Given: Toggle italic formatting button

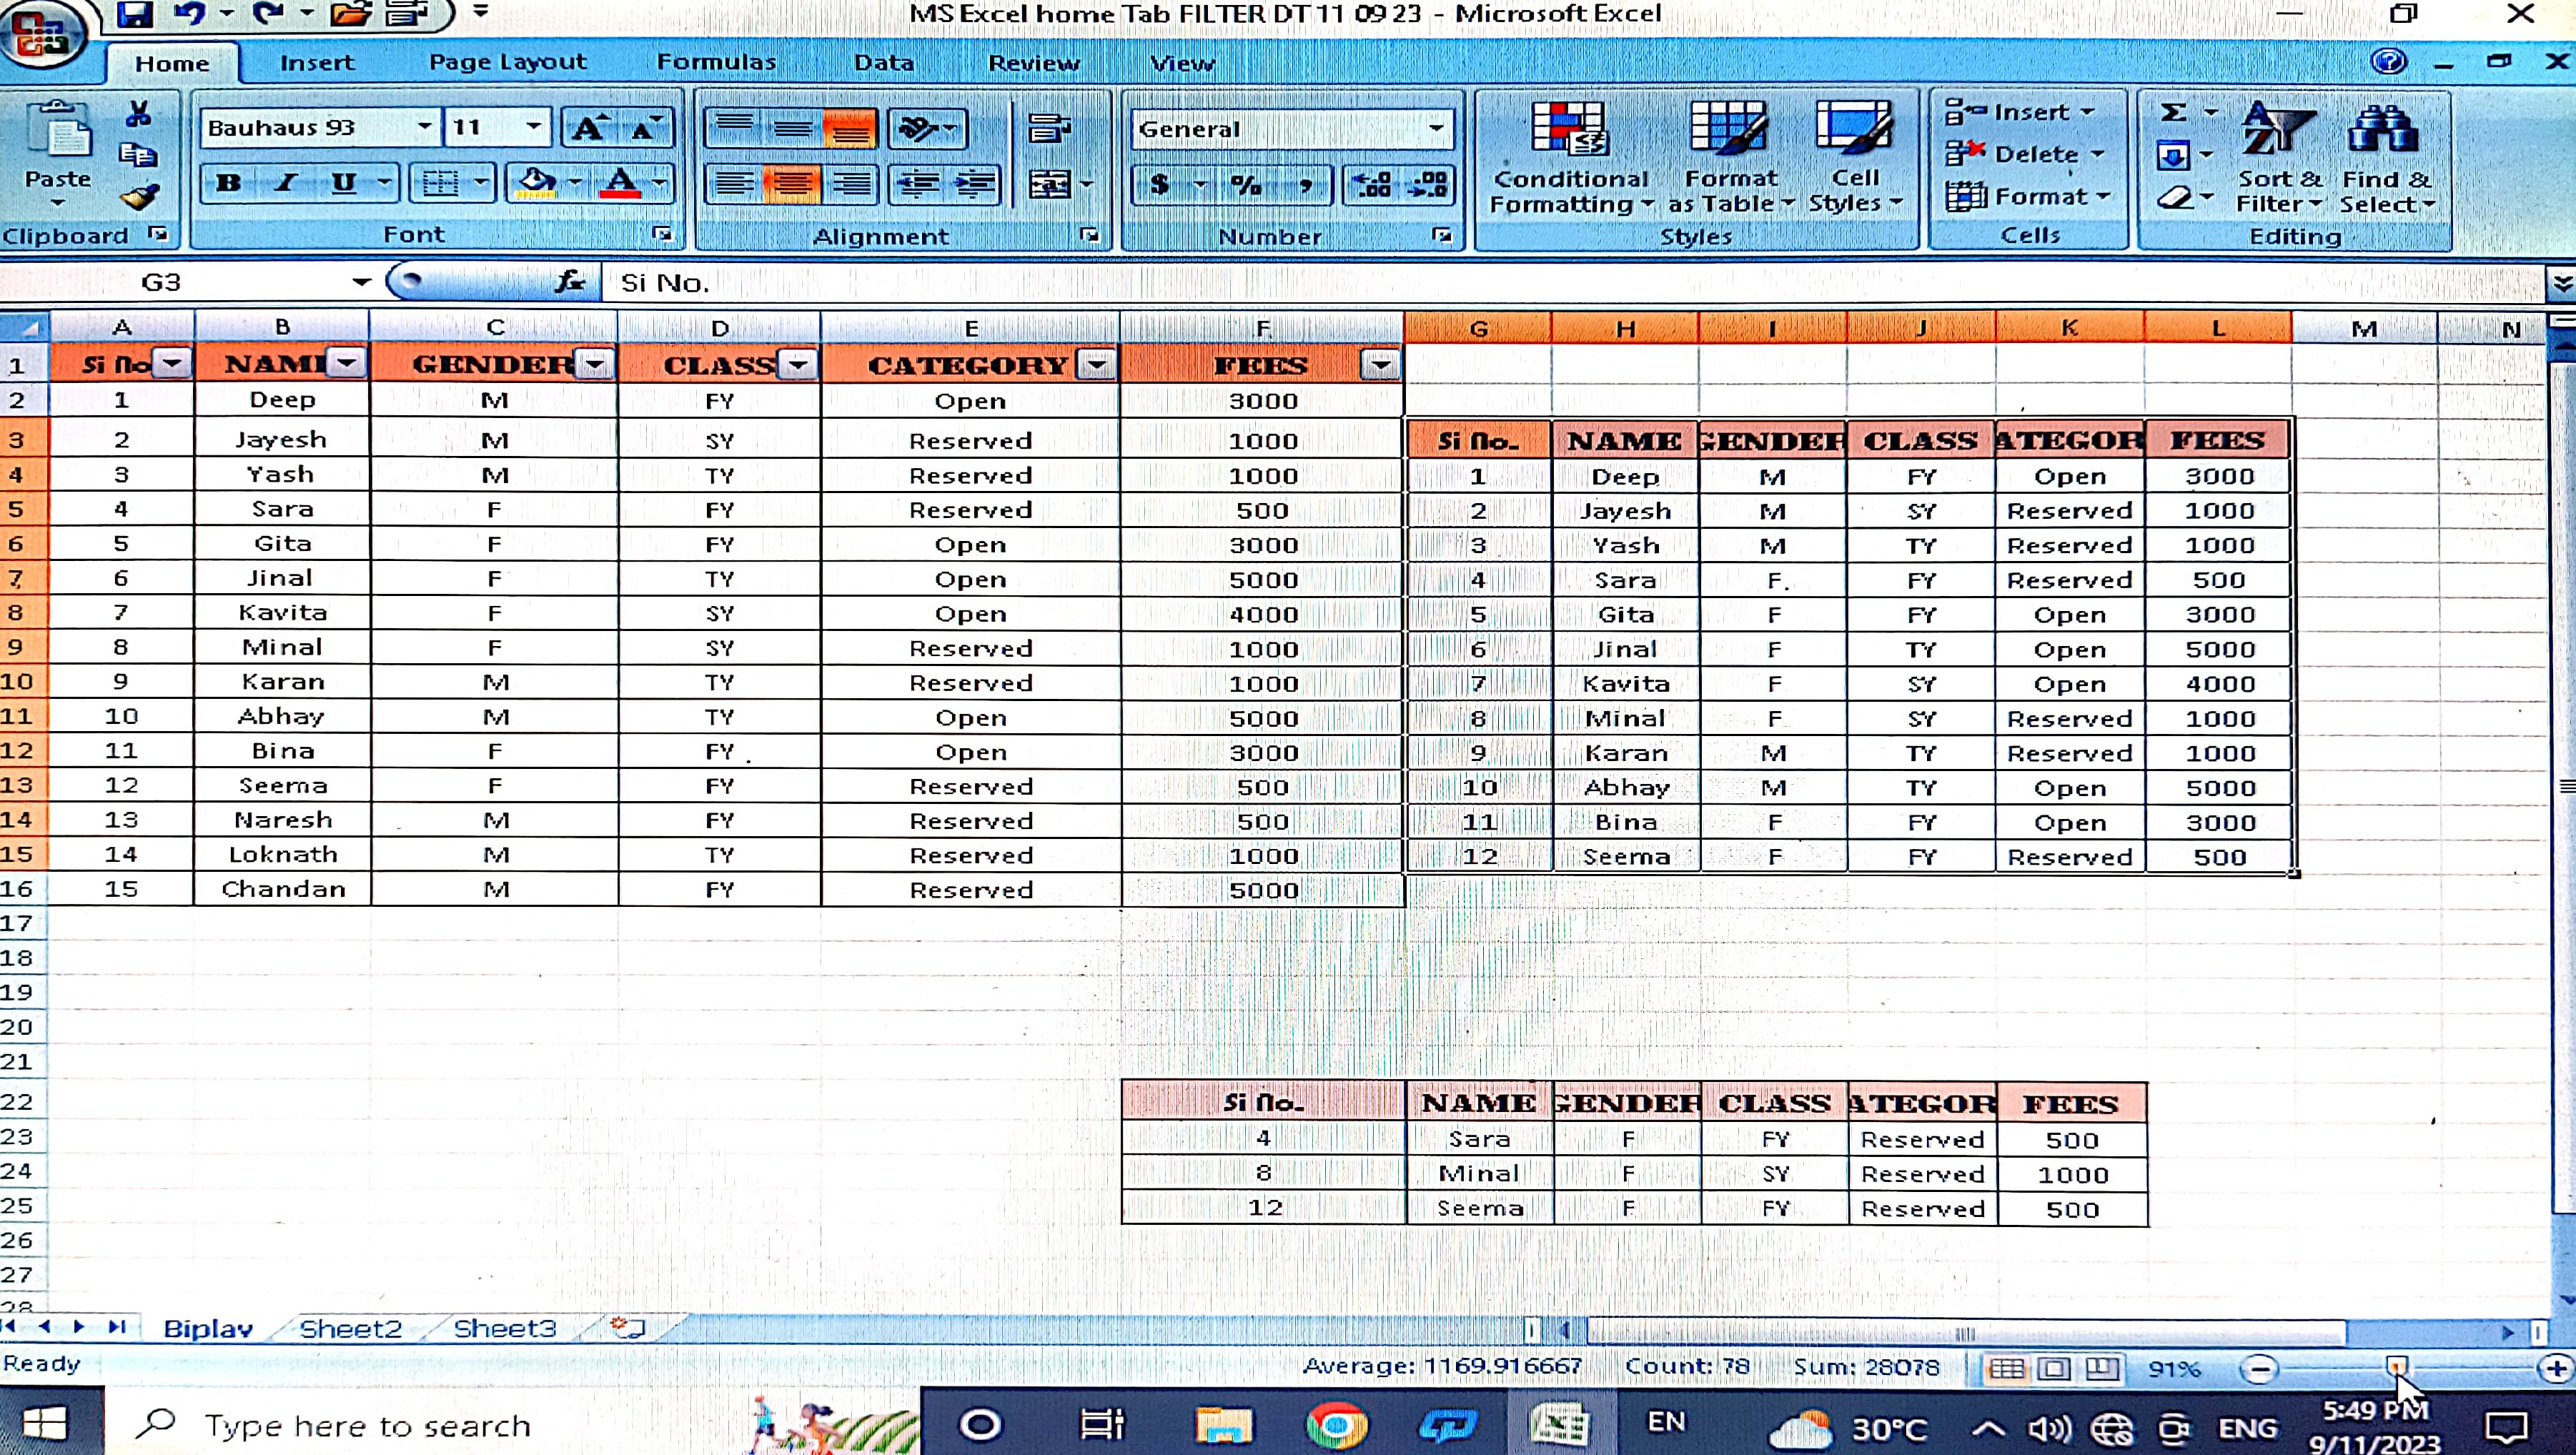Looking at the screenshot, I should coord(287,183).
